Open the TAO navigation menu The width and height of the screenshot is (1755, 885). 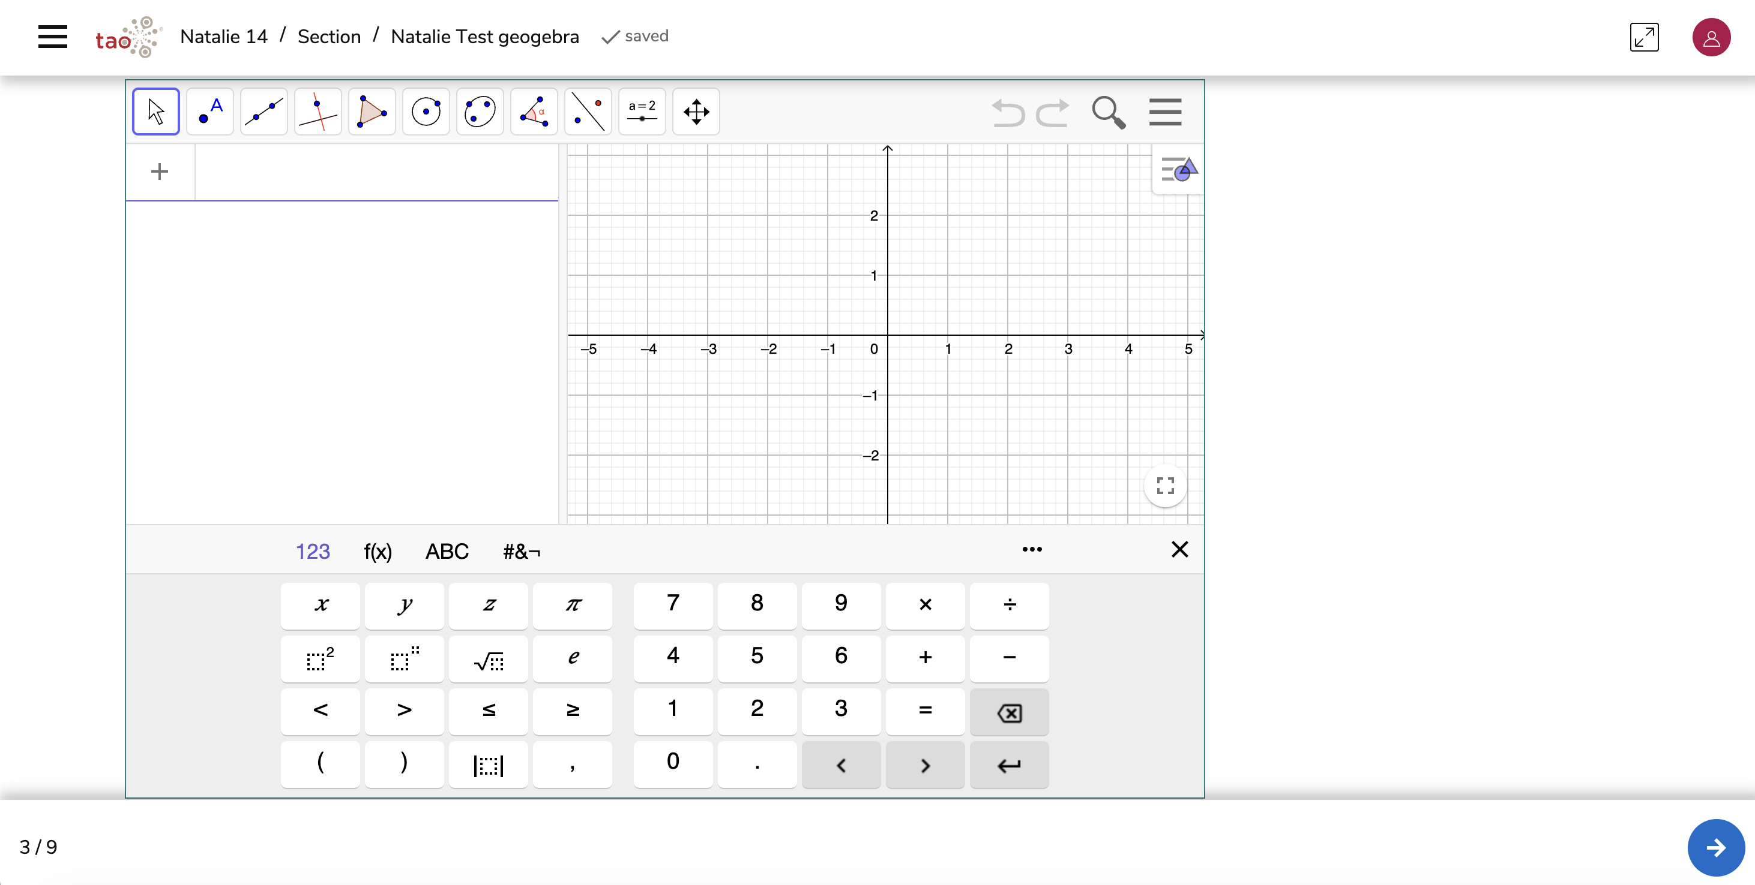pyautogui.click(x=52, y=37)
